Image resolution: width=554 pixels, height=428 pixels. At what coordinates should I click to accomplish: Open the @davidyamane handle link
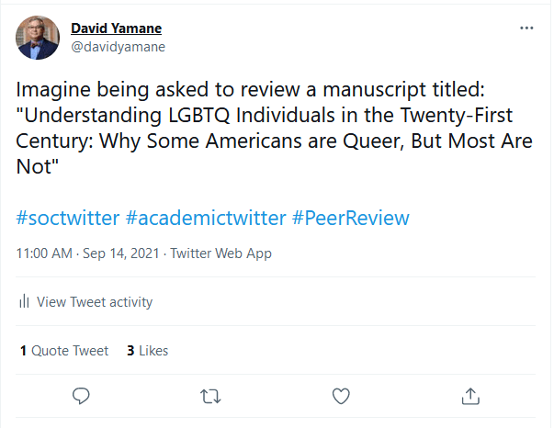(118, 46)
